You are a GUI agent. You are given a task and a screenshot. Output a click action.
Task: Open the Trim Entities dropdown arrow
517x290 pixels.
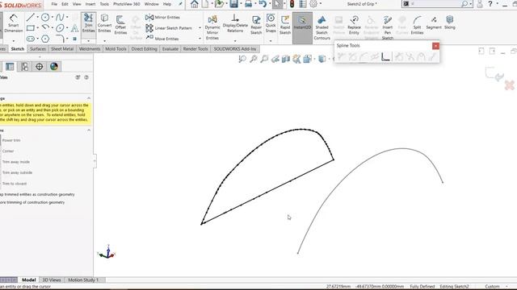[x=88, y=41]
